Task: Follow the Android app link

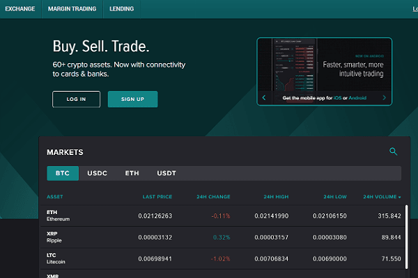Action: point(357,98)
